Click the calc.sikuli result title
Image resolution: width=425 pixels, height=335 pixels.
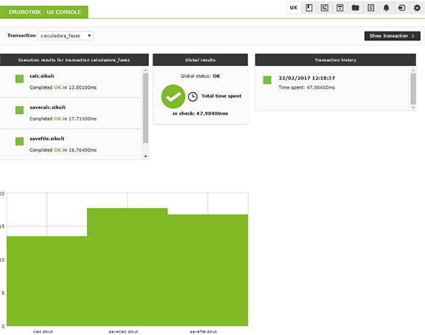click(42, 76)
